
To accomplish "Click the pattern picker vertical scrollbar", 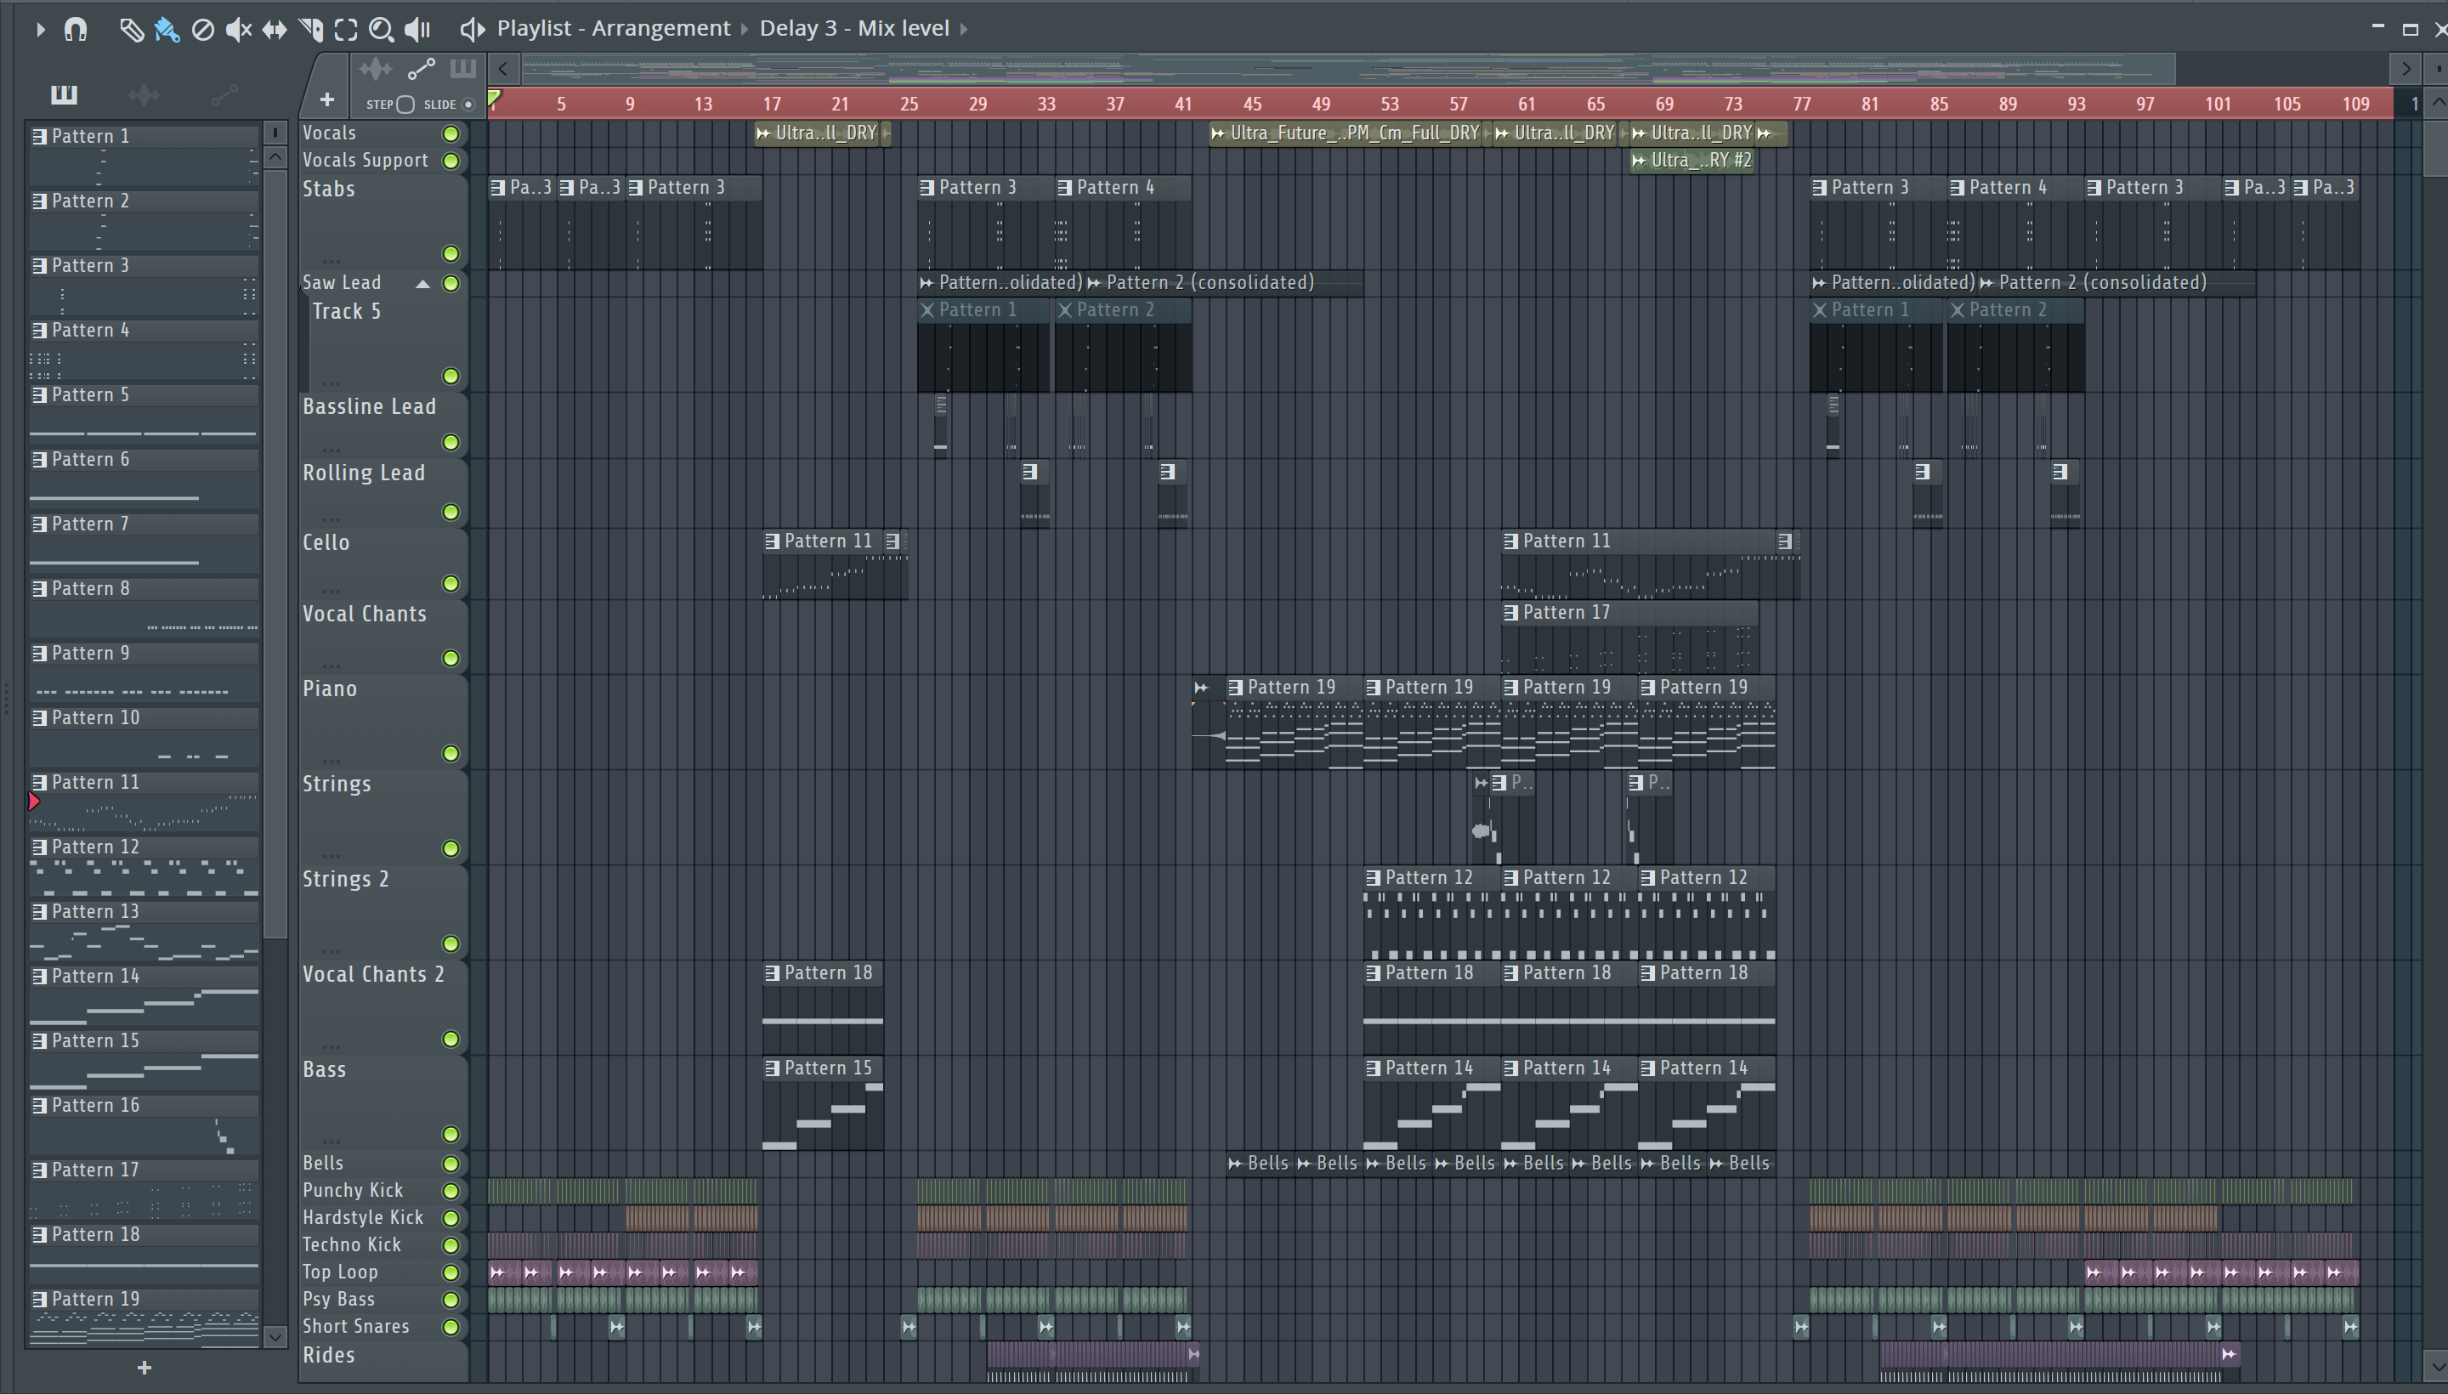I will point(275,553).
